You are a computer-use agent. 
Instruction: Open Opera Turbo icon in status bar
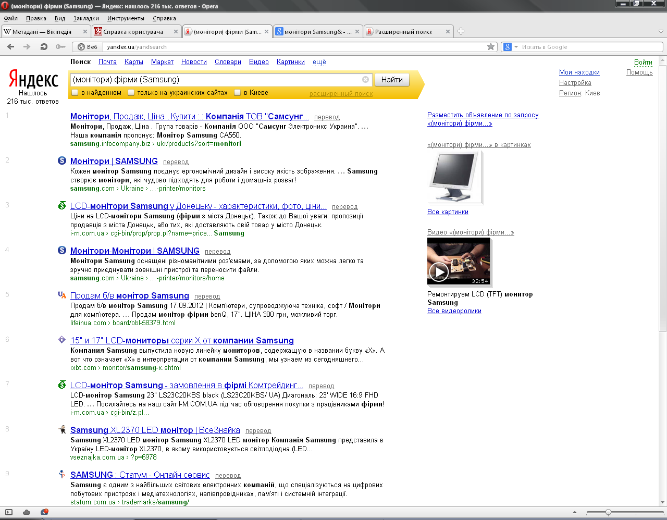tap(44, 512)
